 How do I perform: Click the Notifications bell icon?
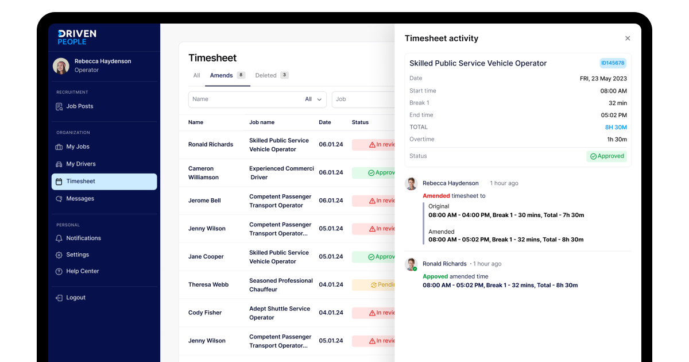(59, 238)
